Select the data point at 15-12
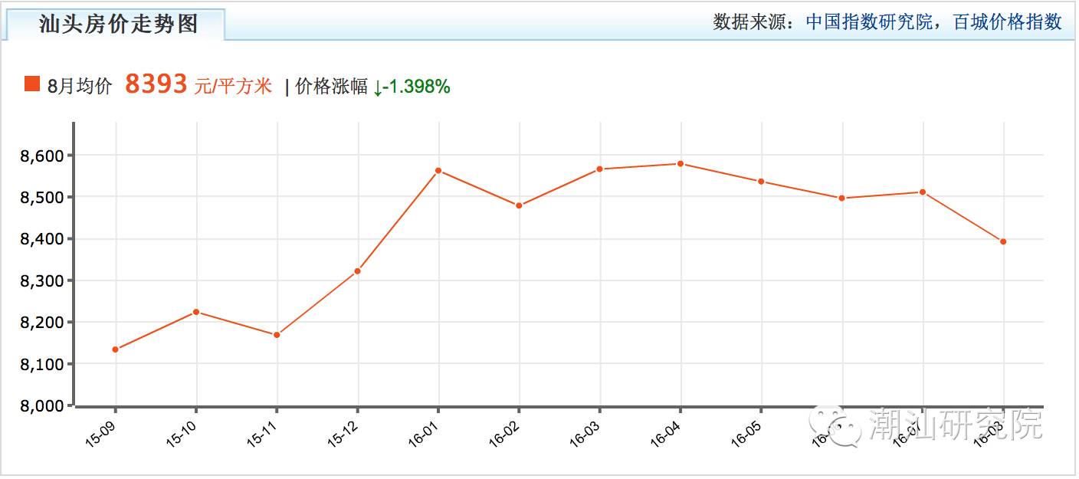 tap(356, 270)
